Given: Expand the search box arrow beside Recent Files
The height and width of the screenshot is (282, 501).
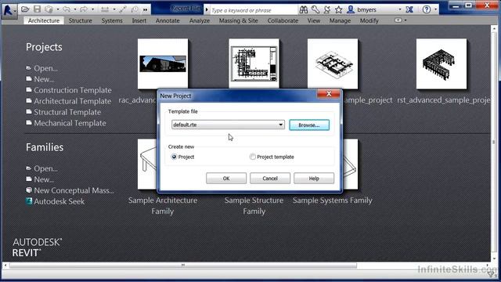Looking at the screenshot, I should click(x=207, y=9).
